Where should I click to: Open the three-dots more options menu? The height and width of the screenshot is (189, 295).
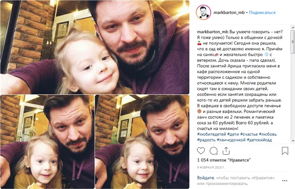tap(284, 181)
